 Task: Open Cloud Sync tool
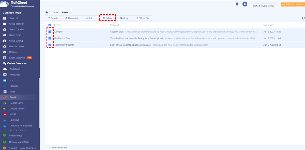tap(15, 35)
